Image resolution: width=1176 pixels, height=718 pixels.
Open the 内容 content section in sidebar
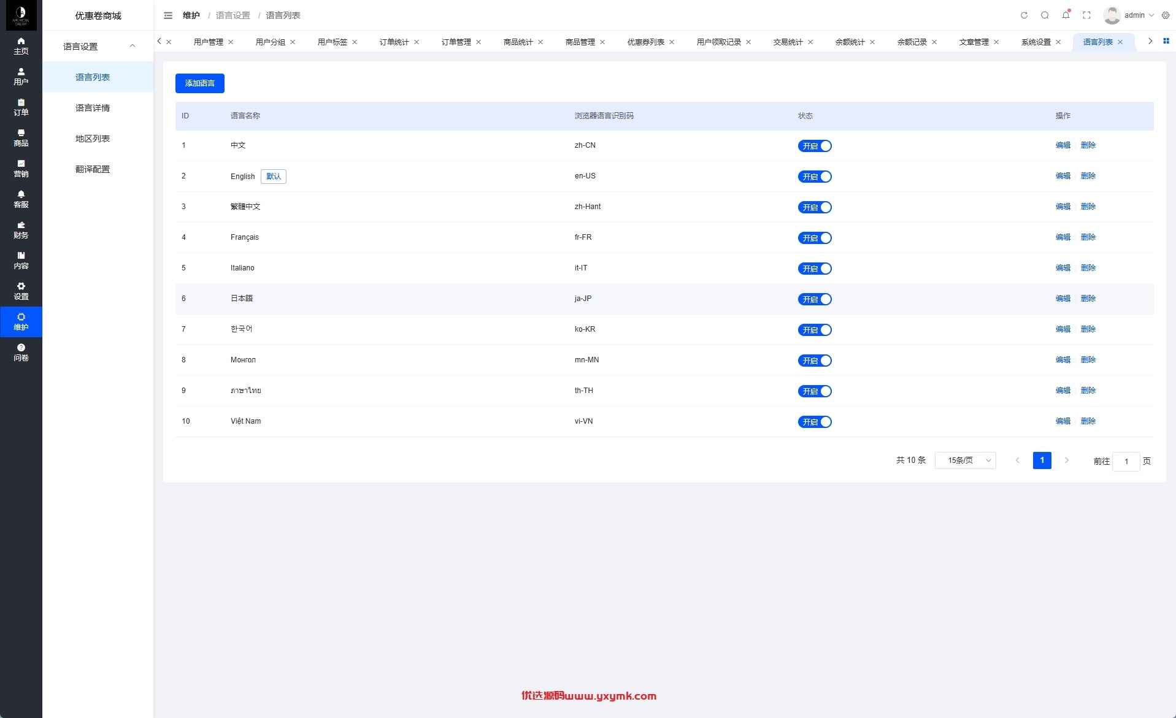21,261
